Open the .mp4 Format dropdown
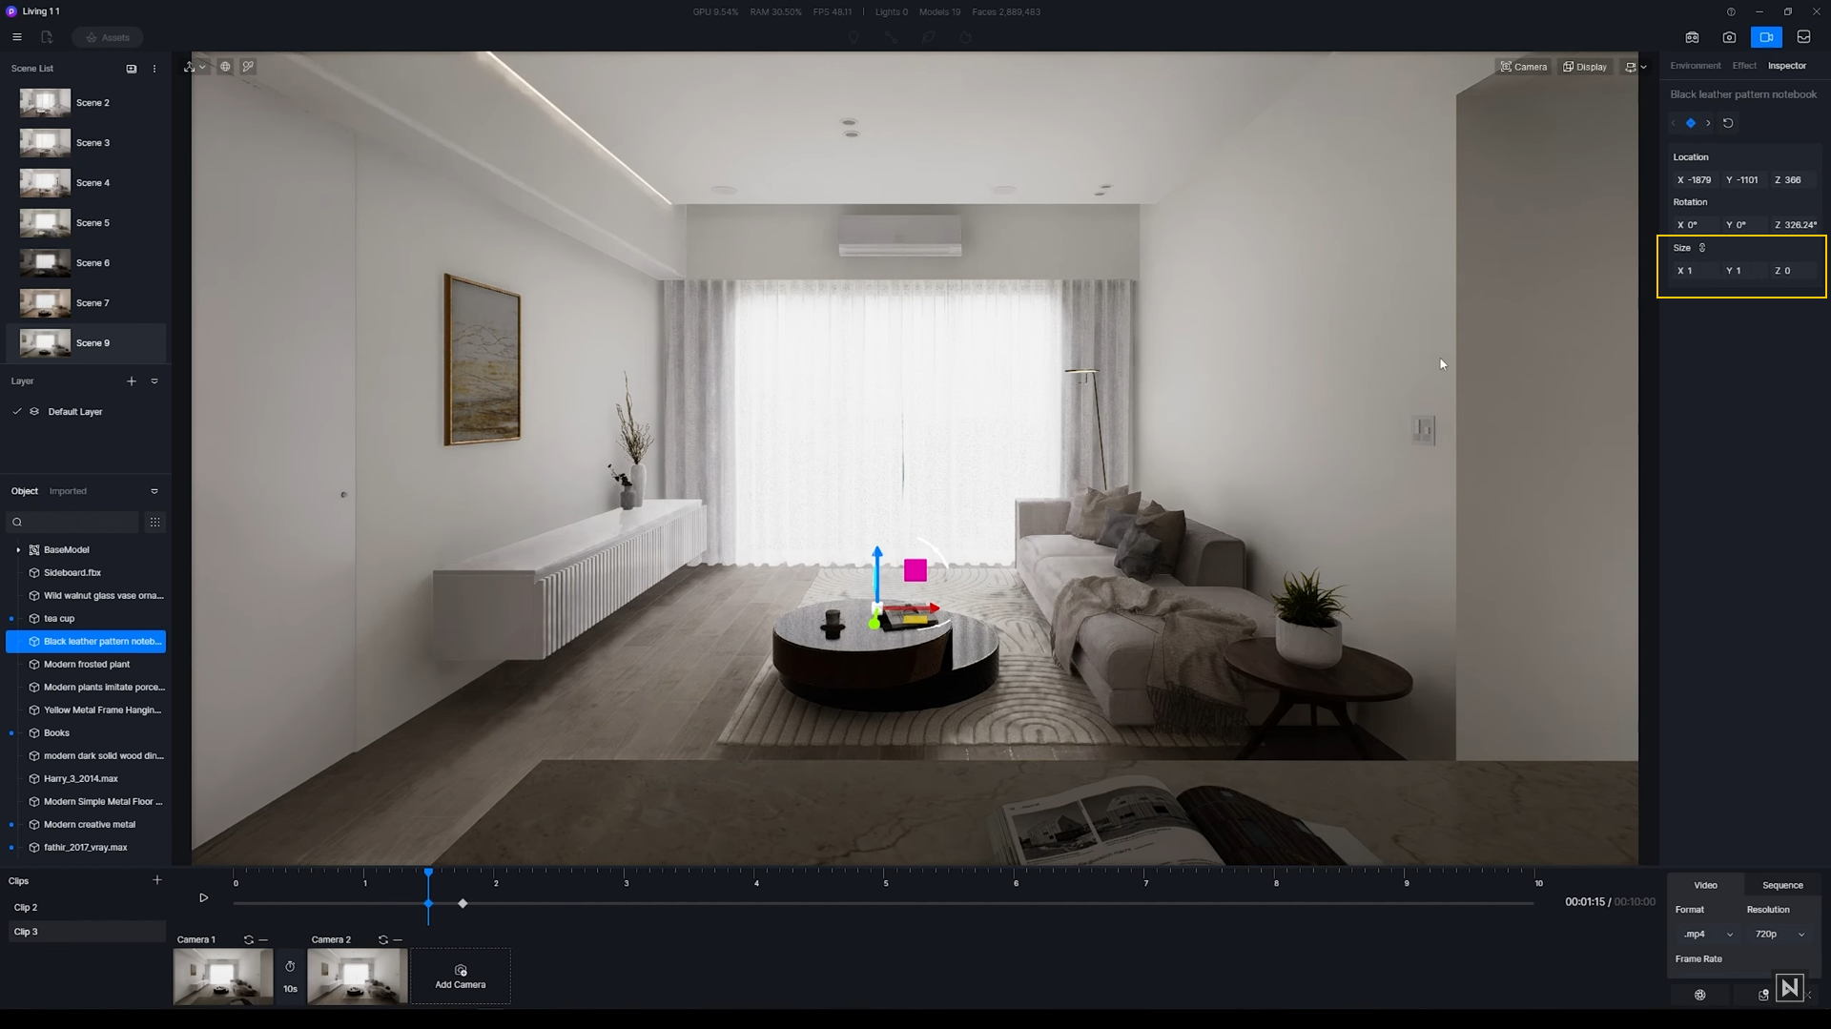 click(x=1707, y=934)
